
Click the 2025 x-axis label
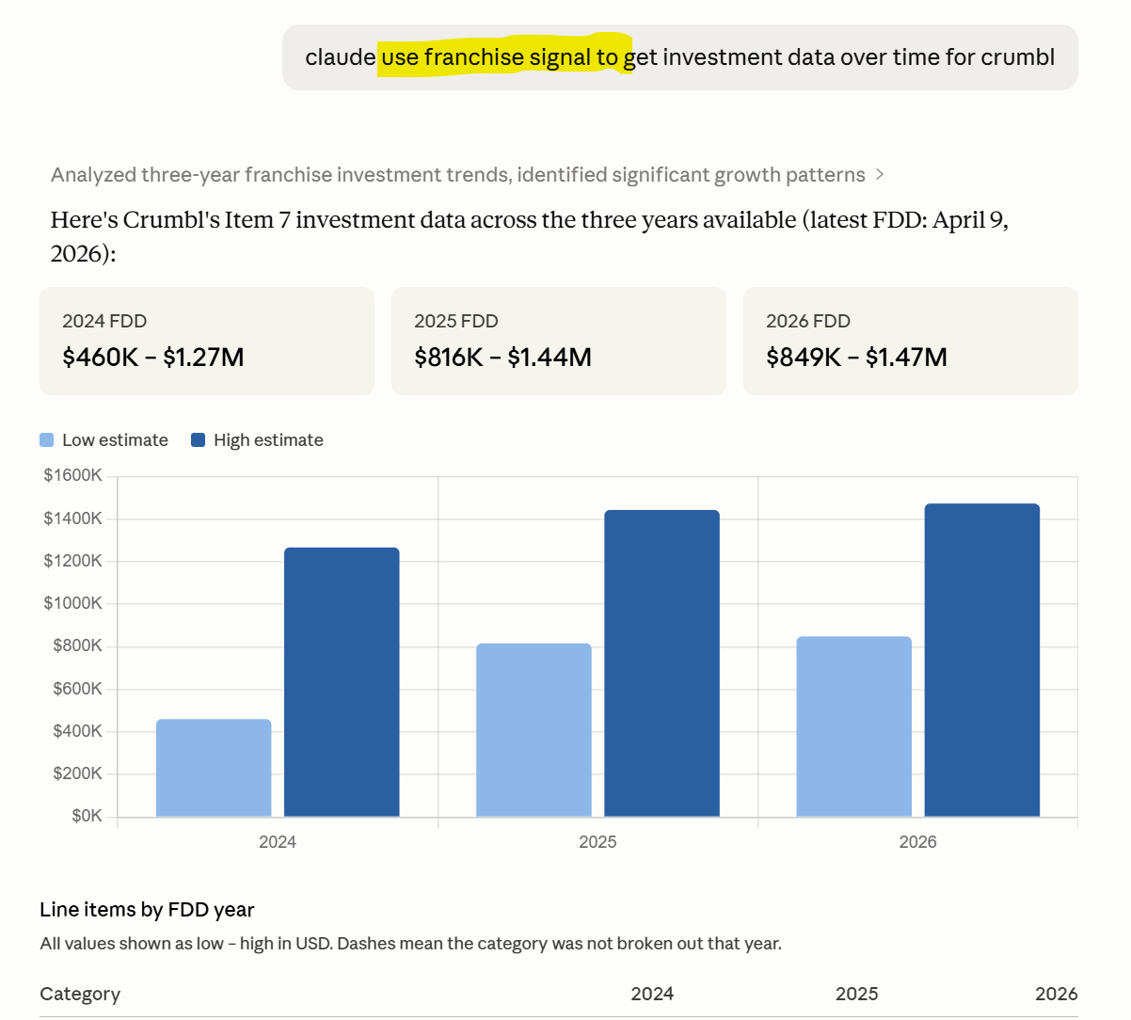tap(597, 842)
